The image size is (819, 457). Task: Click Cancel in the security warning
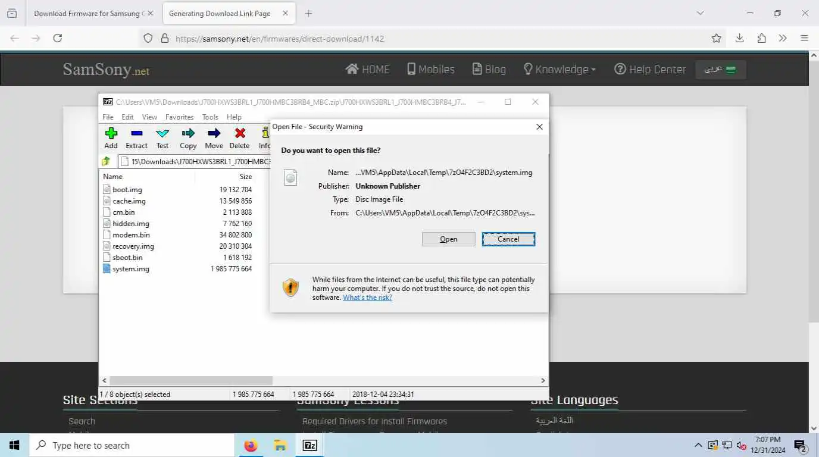[x=508, y=239]
